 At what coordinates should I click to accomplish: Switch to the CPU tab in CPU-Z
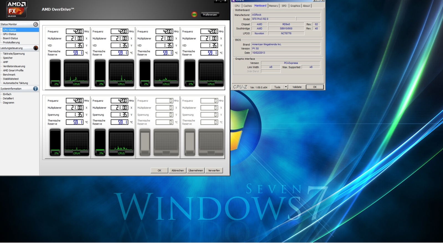[x=237, y=6]
